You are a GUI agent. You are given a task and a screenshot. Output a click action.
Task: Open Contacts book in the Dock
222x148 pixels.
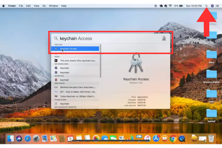click(62, 138)
